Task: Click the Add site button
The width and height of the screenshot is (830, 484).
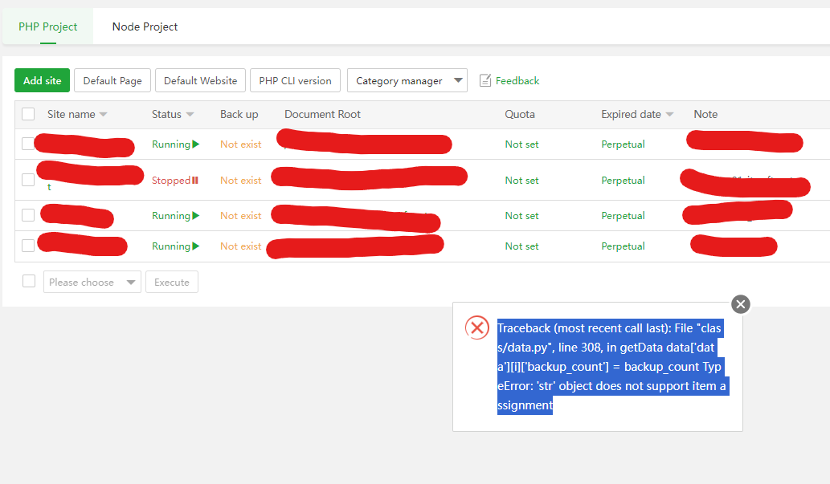Action: click(x=42, y=80)
